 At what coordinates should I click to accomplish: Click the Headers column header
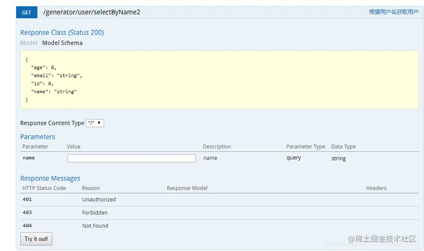pyautogui.click(x=376, y=188)
